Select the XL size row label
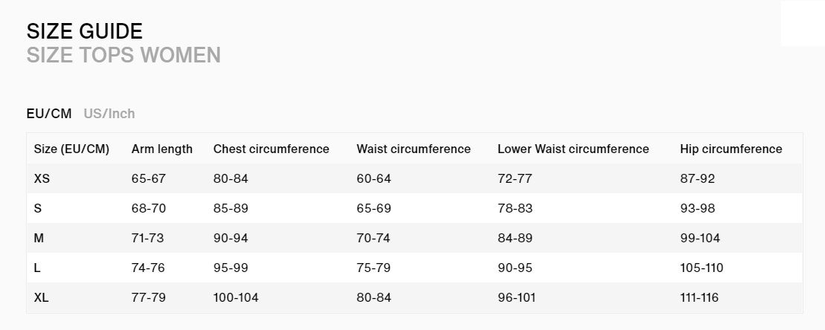This screenshot has height=330, width=825. pos(41,298)
